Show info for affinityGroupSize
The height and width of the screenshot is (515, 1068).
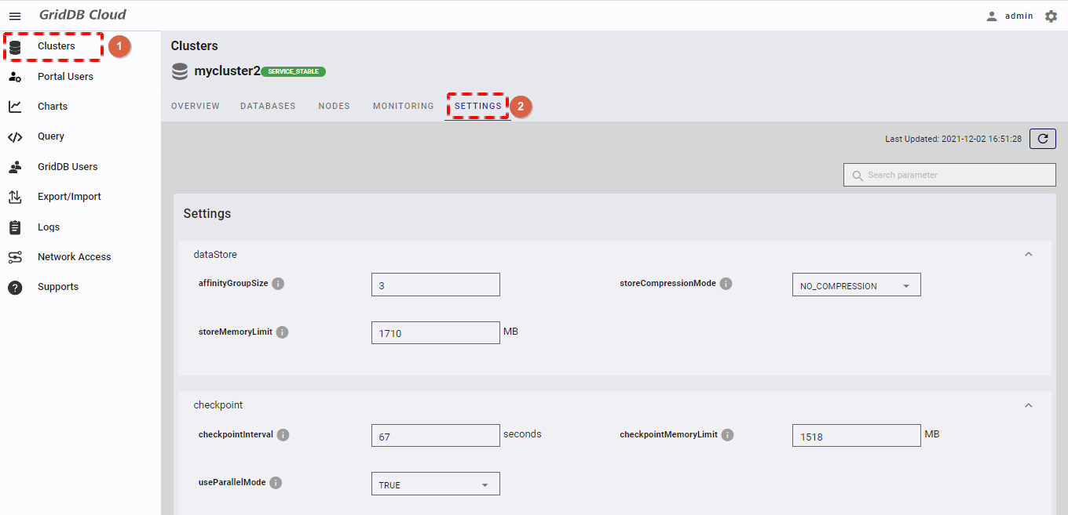(278, 284)
